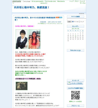
Task: Select the サイト内 radio button
Action: 73,22
